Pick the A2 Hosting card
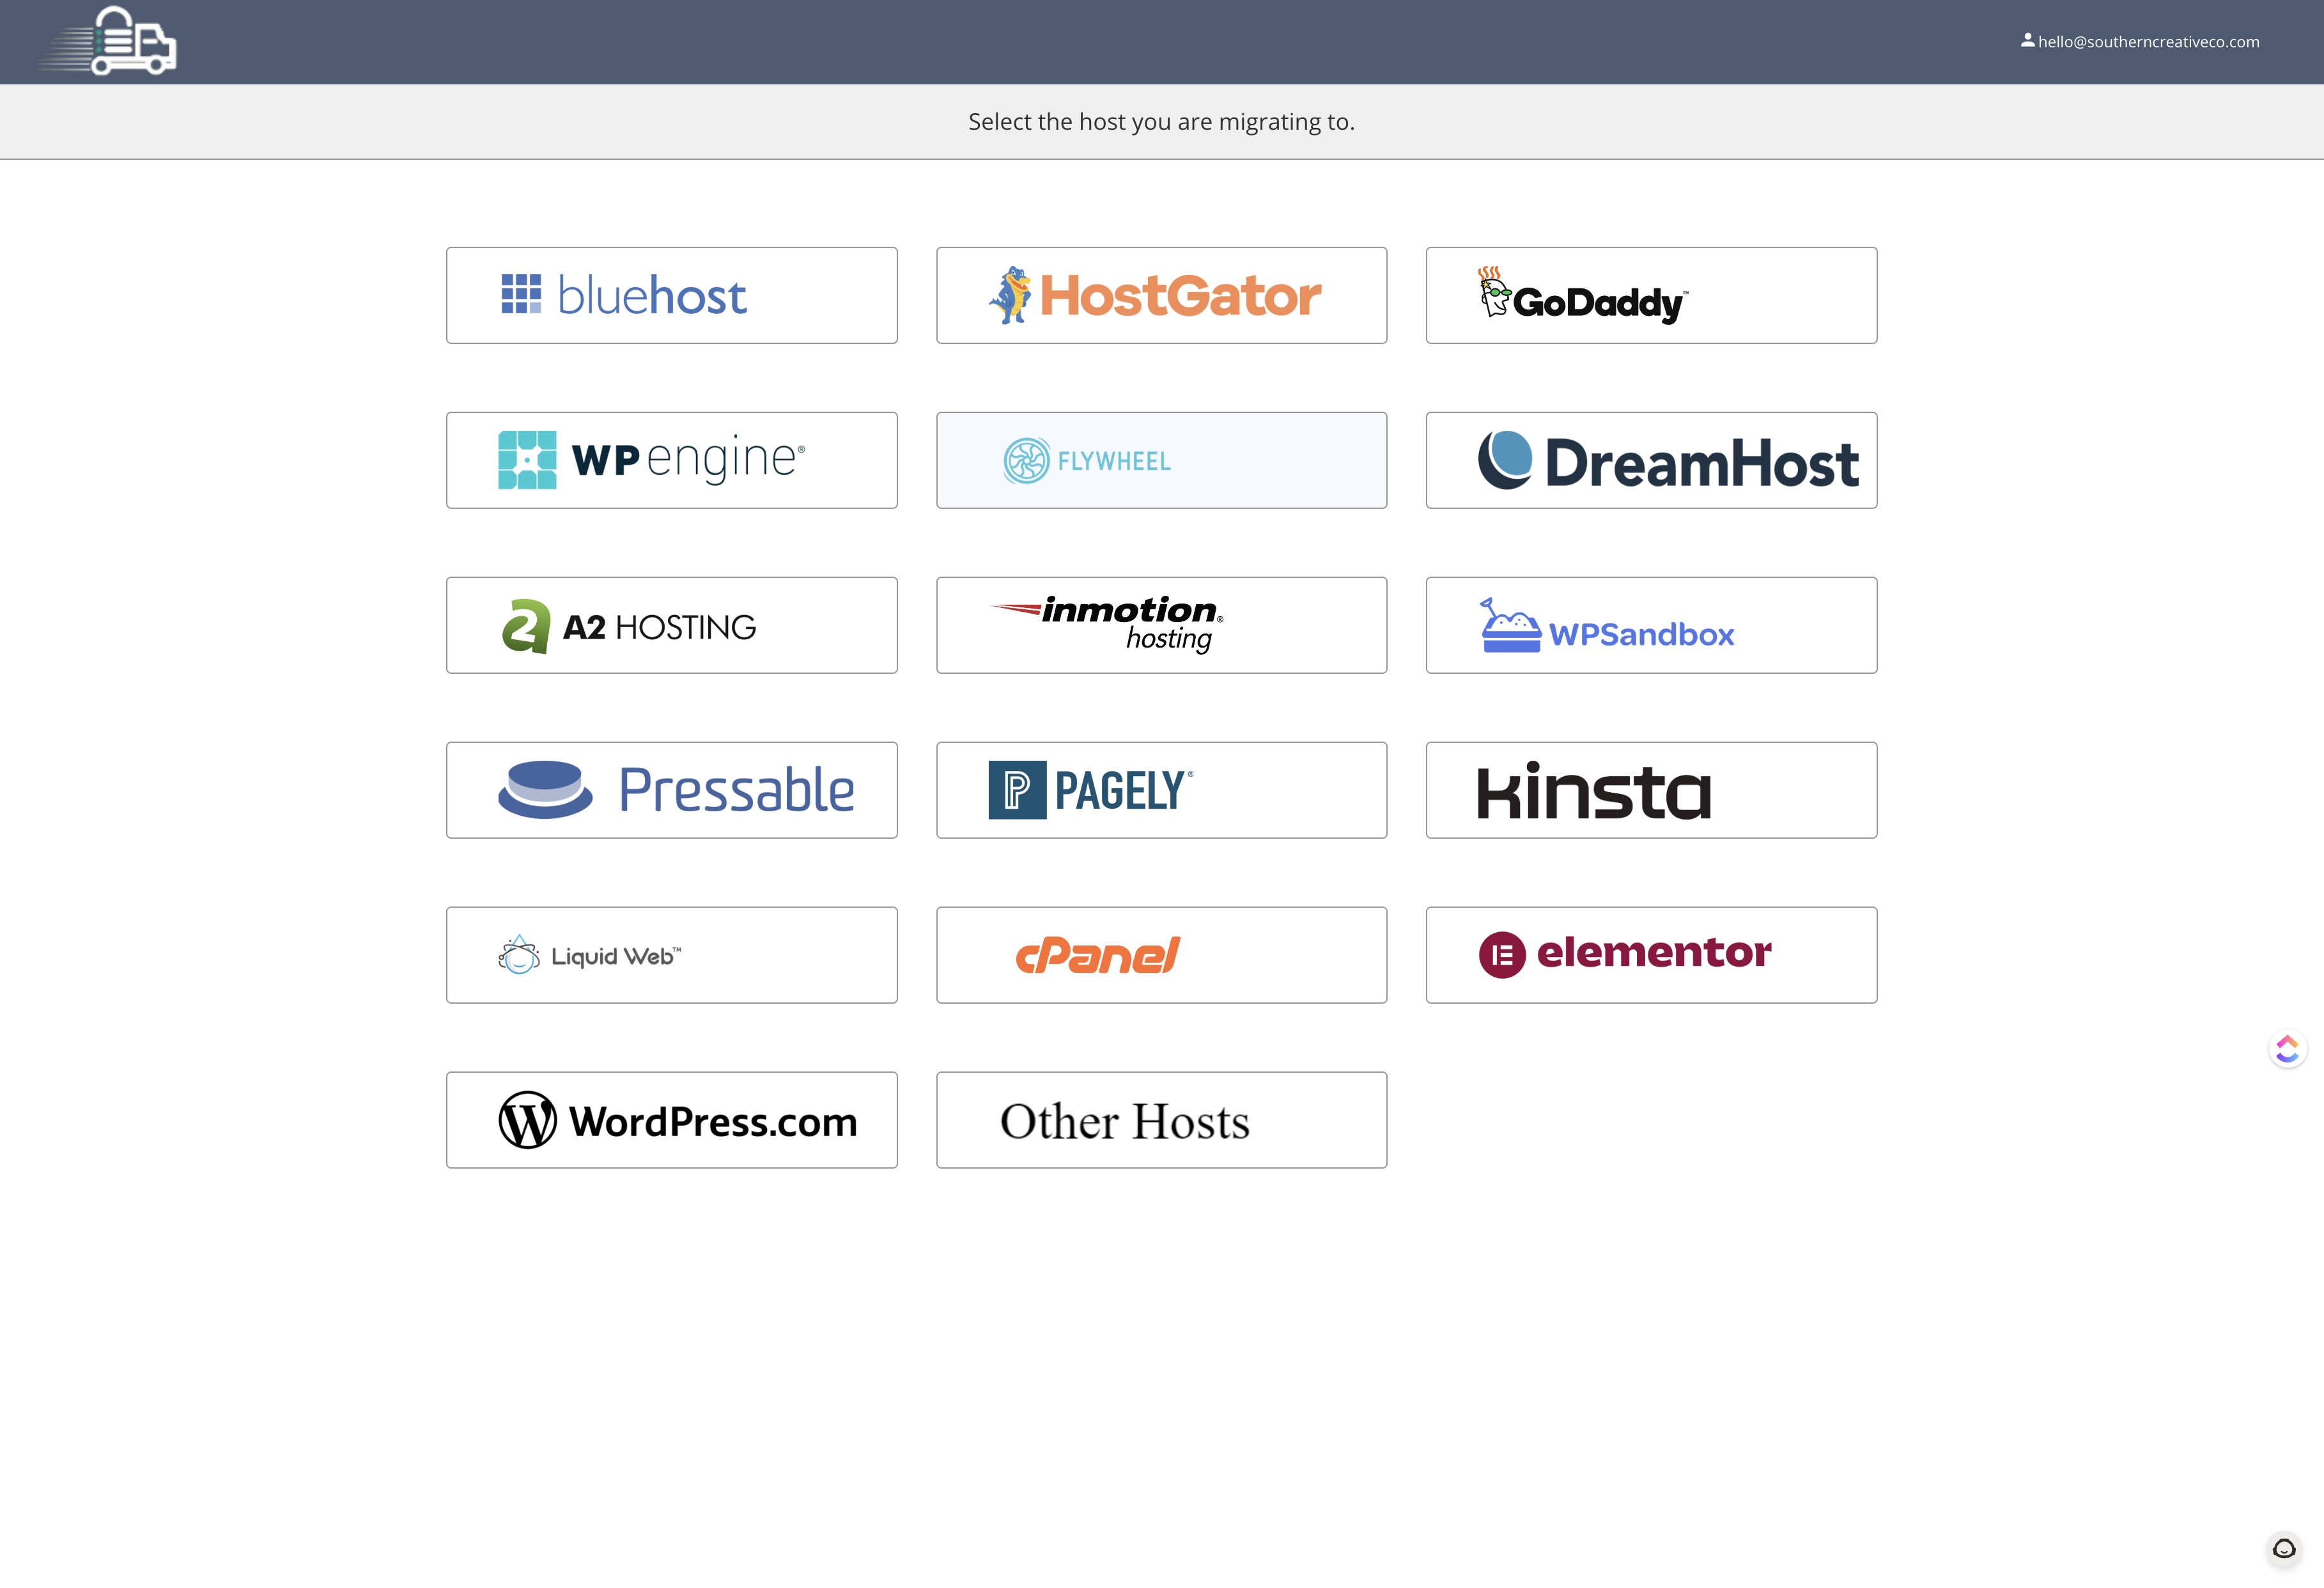Image resolution: width=2324 pixels, height=1588 pixels. click(x=671, y=625)
